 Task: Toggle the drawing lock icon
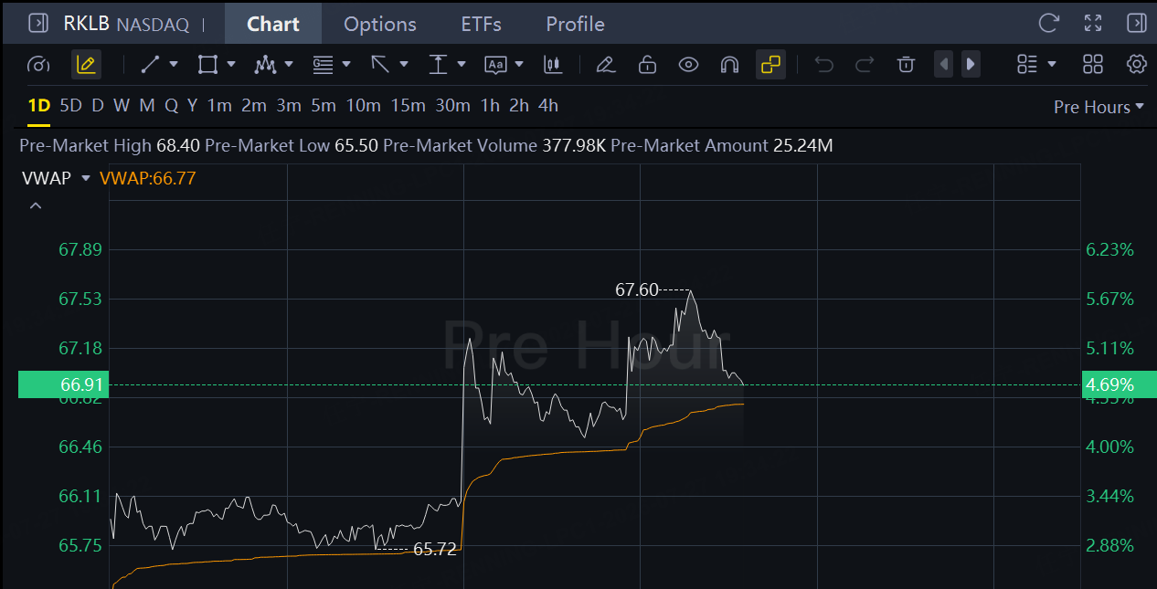pyautogui.click(x=647, y=64)
